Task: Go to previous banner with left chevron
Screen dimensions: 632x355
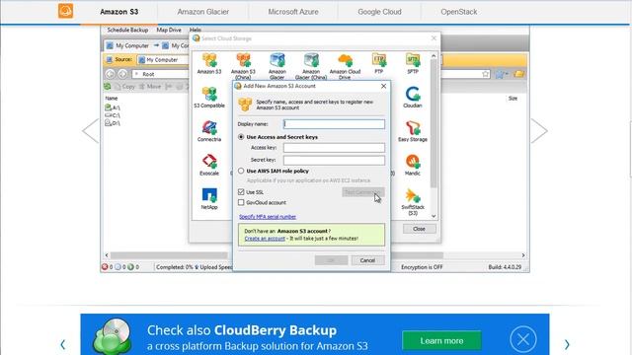Action: [x=63, y=344]
